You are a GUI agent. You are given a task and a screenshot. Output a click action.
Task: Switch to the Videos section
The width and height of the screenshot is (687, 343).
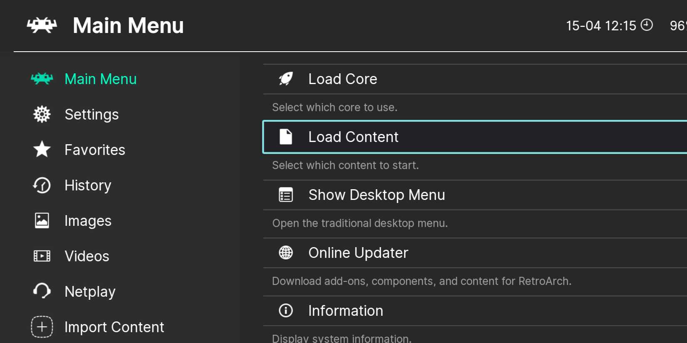pos(87,256)
